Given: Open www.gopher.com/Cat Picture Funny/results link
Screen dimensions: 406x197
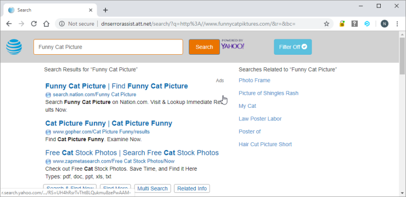Looking at the screenshot, I should [101, 132].
